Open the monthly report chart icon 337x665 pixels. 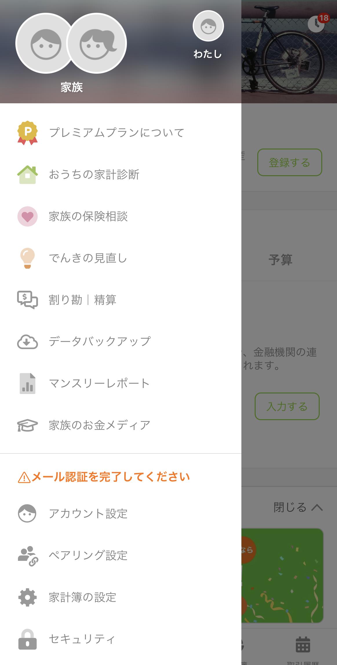pos(28,383)
